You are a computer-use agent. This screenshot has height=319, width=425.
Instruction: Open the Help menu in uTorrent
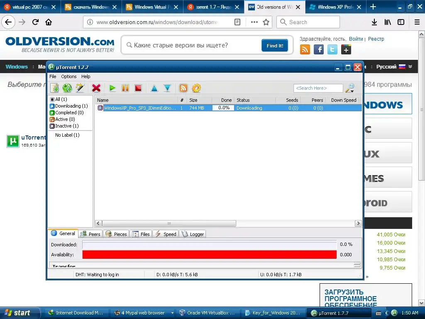tap(85, 76)
